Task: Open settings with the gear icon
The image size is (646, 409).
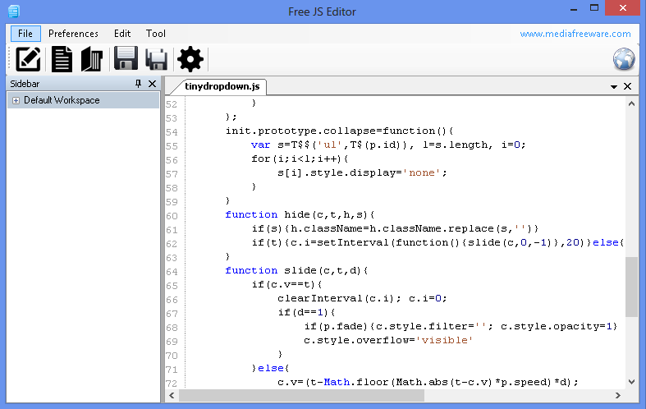Action: tap(190, 59)
